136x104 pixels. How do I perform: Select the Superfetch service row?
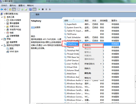coord(92,24)
